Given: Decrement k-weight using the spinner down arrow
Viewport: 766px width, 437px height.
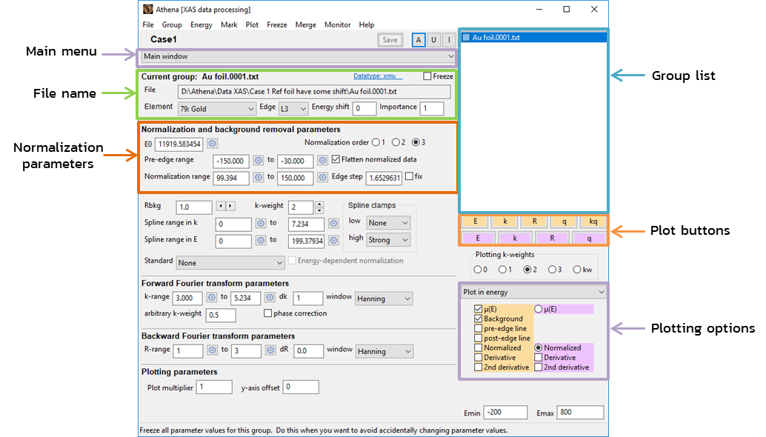Looking at the screenshot, I should pos(319,210).
